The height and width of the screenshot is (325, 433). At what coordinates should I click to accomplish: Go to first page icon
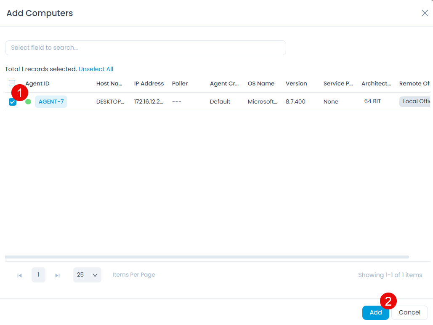(19, 275)
